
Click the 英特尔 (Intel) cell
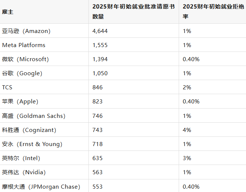click(21, 158)
